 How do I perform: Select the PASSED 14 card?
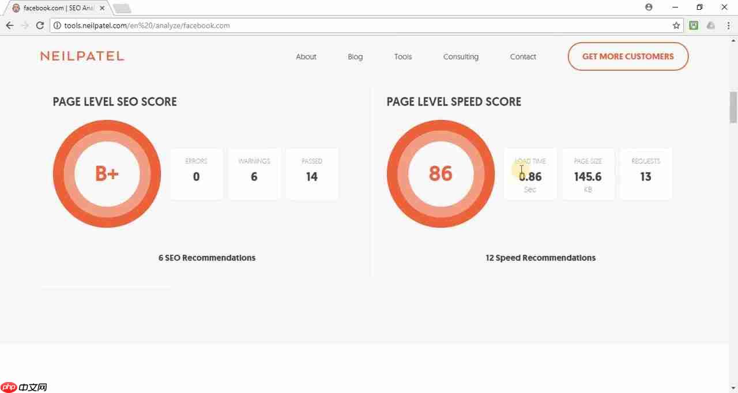pos(312,173)
